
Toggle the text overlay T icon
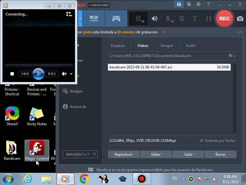[195, 18]
